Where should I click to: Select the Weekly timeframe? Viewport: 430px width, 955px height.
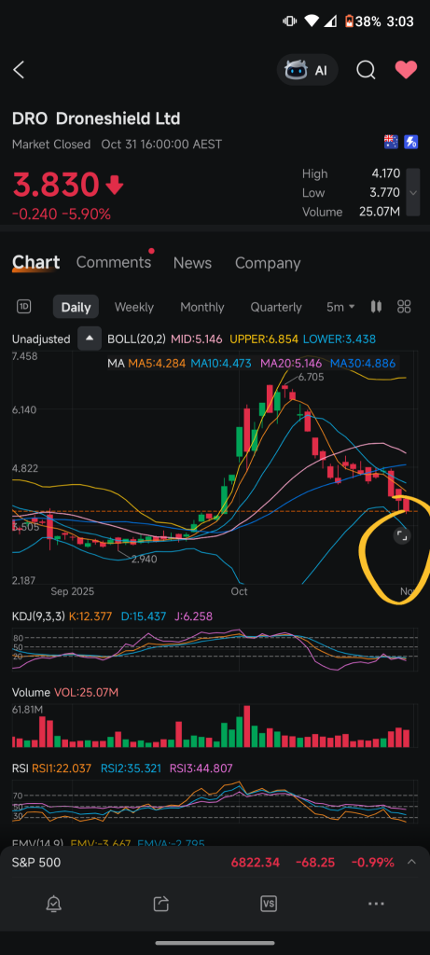(x=134, y=307)
